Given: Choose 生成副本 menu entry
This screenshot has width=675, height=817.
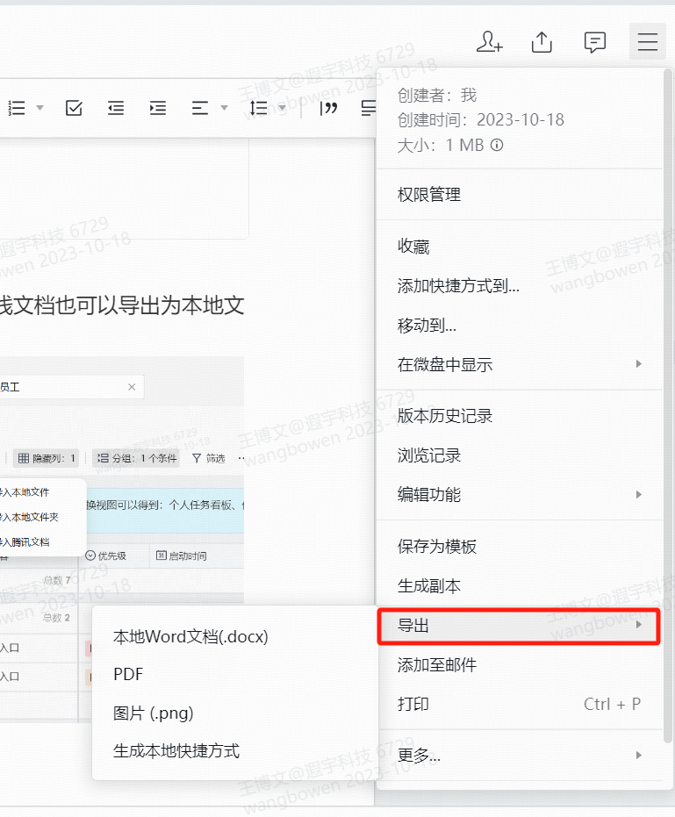Looking at the screenshot, I should (520, 585).
